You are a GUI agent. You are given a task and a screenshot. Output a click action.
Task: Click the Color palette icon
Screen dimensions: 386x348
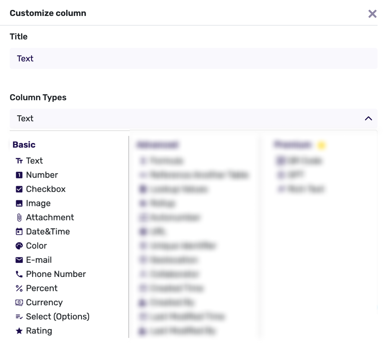click(19, 246)
